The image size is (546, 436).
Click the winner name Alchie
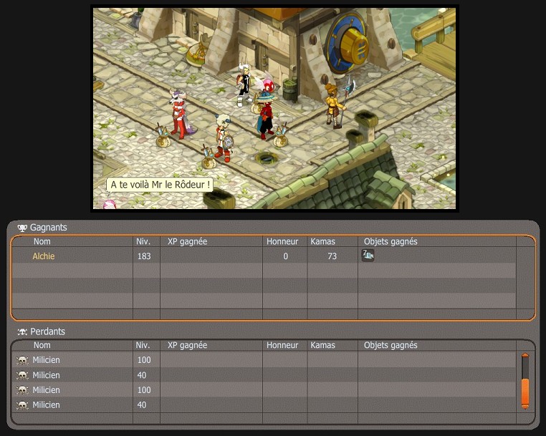point(44,256)
